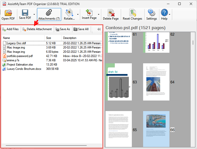Click the blue Help question mark icon
Image resolution: width=197 pixels, height=149 pixels.
[164, 13]
